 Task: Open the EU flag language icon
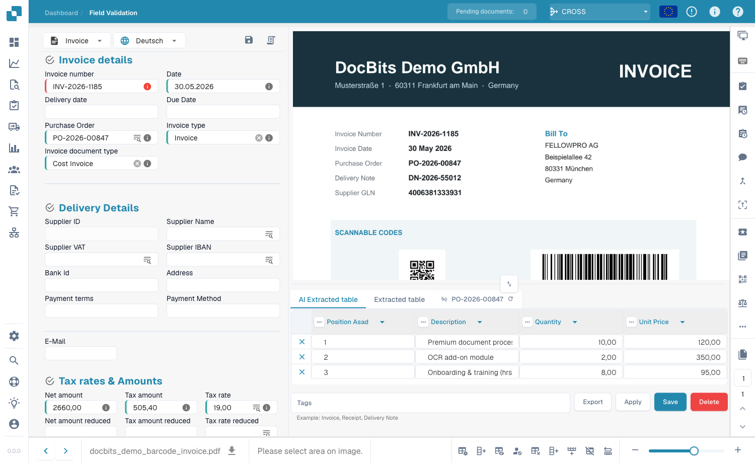click(x=668, y=12)
